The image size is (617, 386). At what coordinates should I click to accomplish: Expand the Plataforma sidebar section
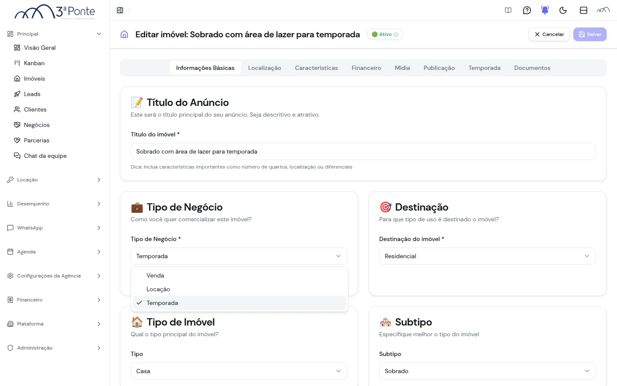(54, 324)
